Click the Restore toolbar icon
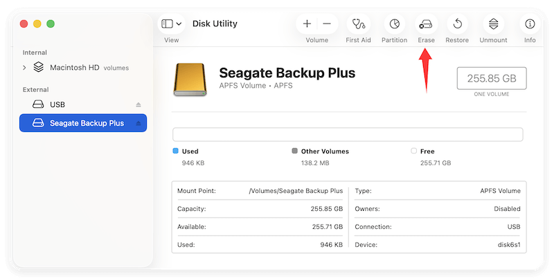The image size is (554, 280). click(x=457, y=24)
